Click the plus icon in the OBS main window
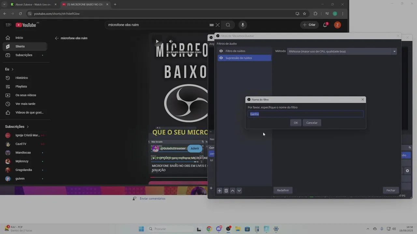 point(211,188)
